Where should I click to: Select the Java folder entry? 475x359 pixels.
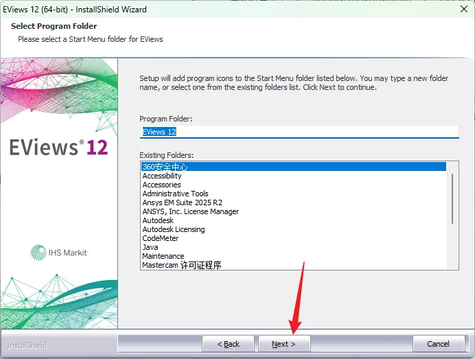294,247
